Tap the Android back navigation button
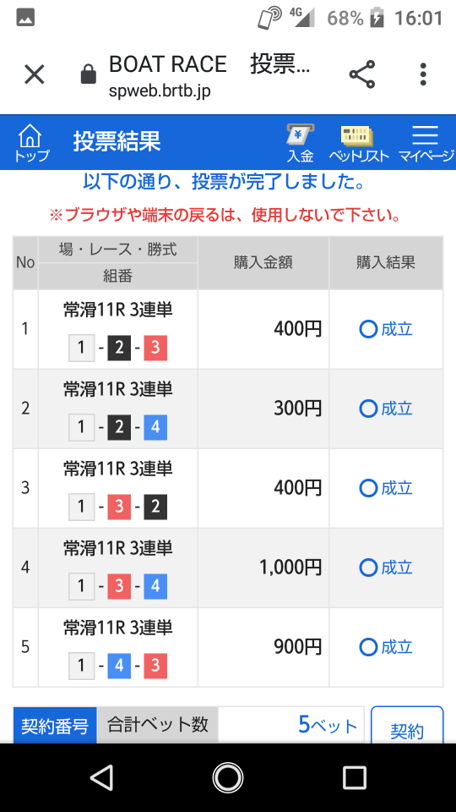 (101, 777)
